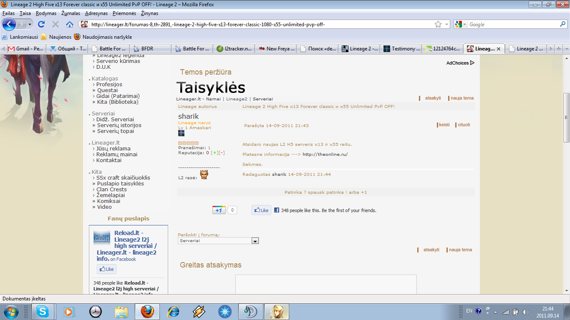The width and height of the screenshot is (570, 320).
Task: Open the Žurnalas menu
Action: click(x=71, y=13)
